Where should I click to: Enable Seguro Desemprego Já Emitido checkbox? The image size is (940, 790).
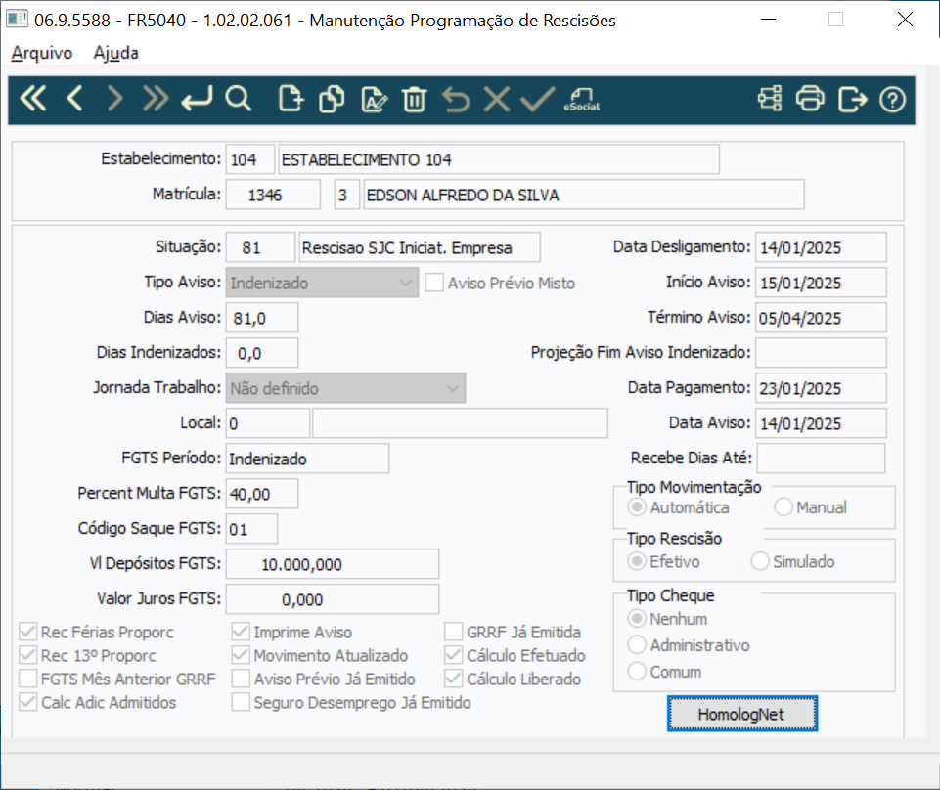[x=241, y=702]
